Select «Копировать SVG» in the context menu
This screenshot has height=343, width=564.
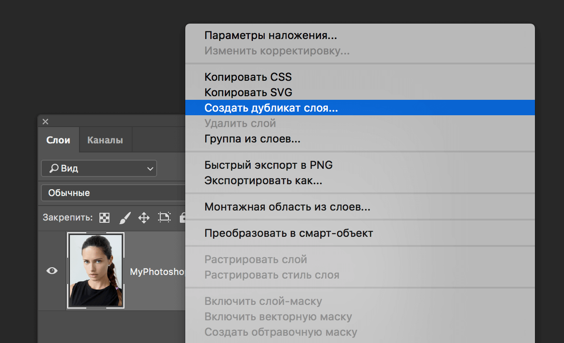[249, 93]
